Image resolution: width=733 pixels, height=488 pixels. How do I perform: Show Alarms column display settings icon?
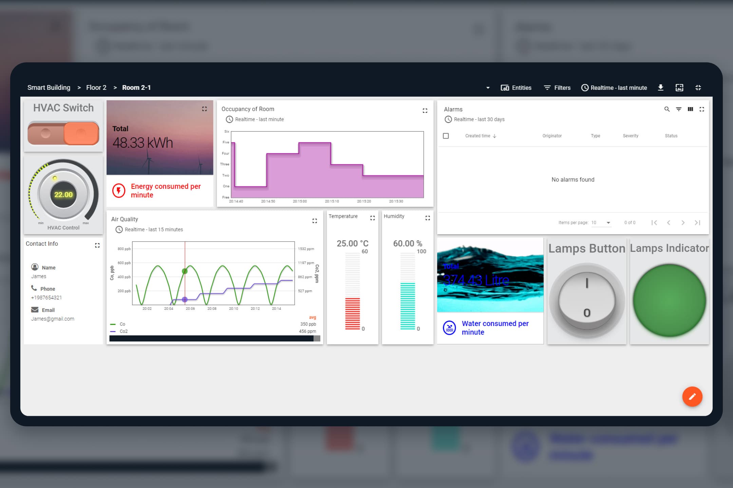(x=690, y=109)
